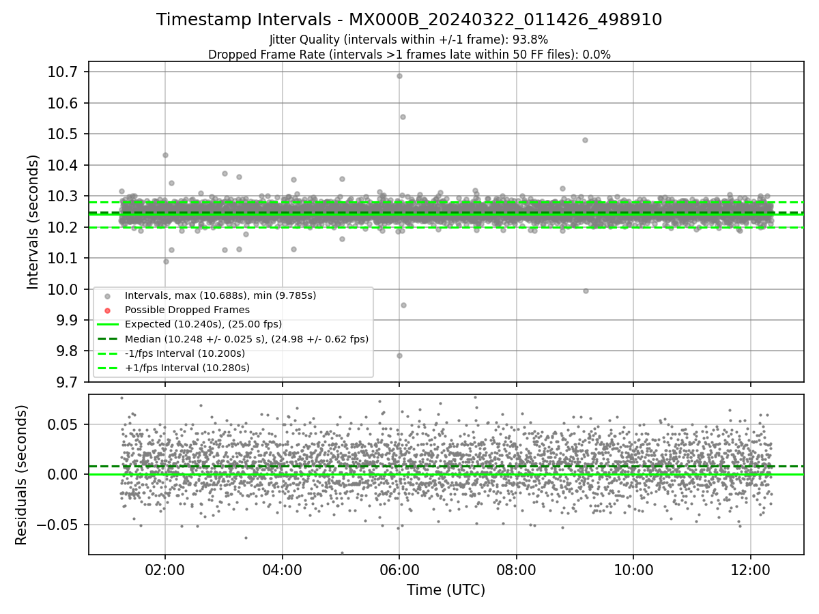Select the 'Dropped Frame Rate' 0.0% subtitle line

[409, 55]
